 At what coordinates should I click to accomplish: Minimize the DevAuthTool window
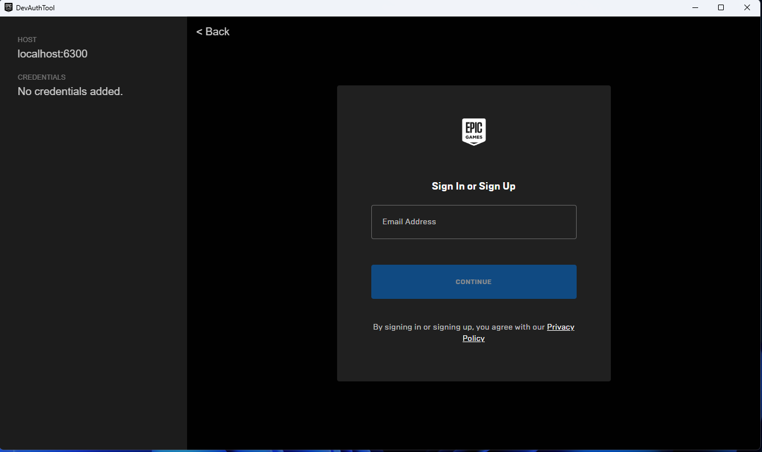click(695, 8)
